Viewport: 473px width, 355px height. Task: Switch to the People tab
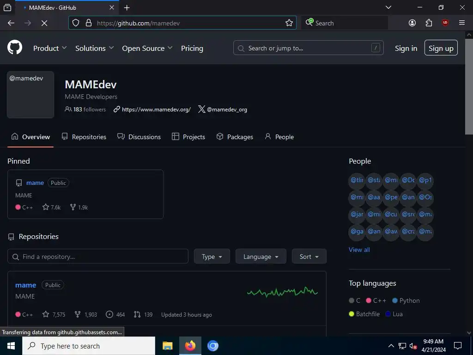click(x=279, y=137)
